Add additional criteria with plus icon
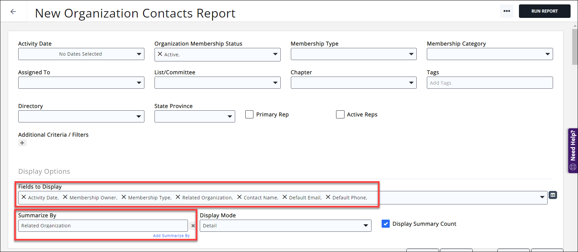The width and height of the screenshot is (578, 252). pos(22,143)
